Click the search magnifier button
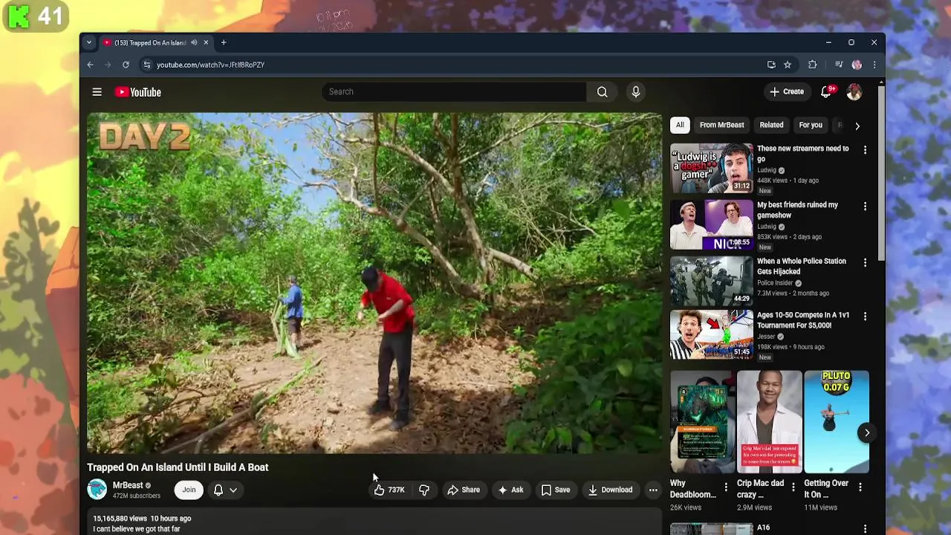The width and height of the screenshot is (951, 535). coord(602,92)
